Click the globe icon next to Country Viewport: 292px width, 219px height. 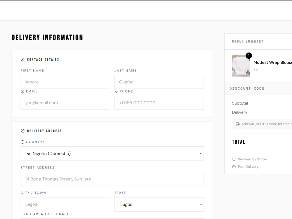pos(22,142)
